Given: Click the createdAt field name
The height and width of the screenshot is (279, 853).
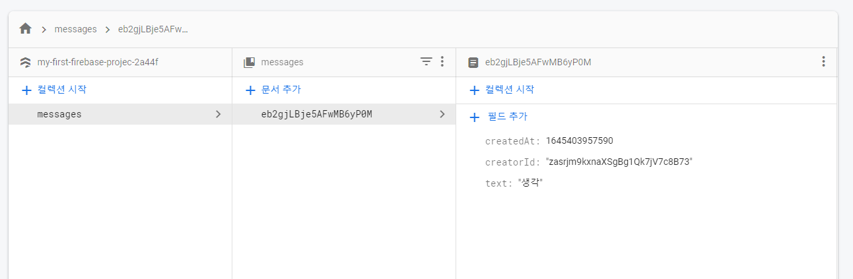Looking at the screenshot, I should (x=512, y=141).
